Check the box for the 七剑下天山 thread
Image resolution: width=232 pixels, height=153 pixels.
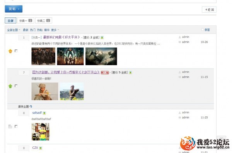click(16, 86)
